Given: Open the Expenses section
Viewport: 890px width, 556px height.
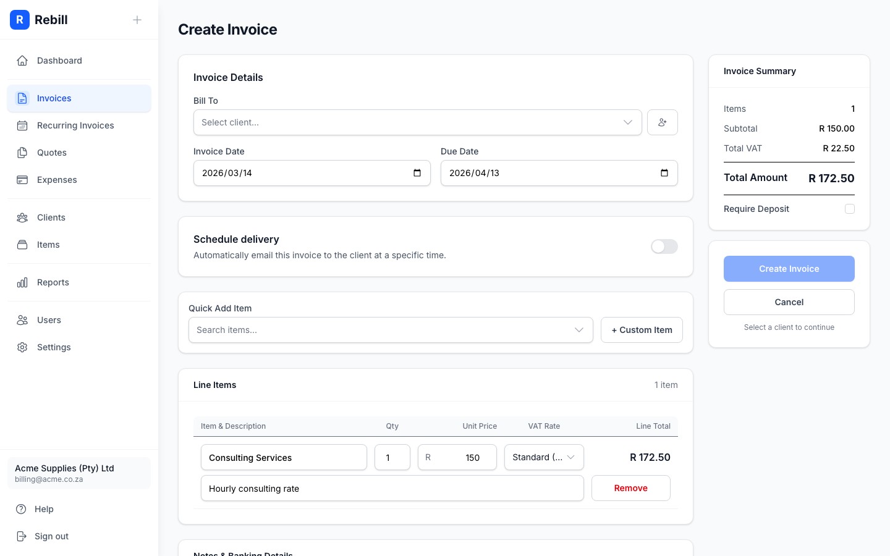Looking at the screenshot, I should point(57,180).
